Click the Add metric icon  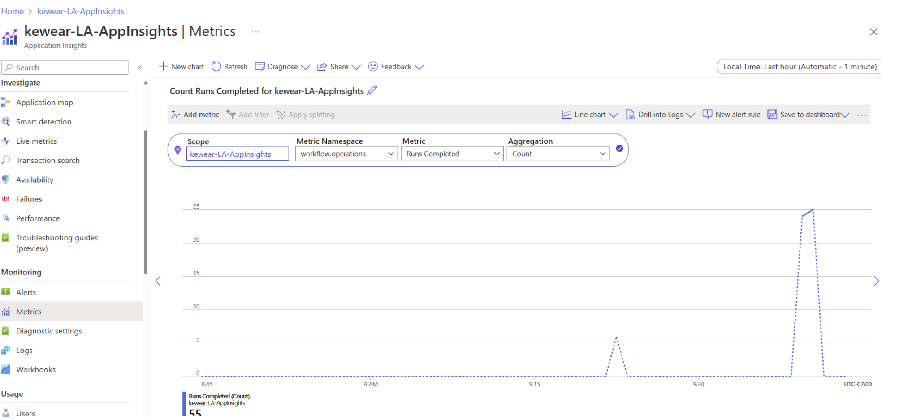pyautogui.click(x=176, y=115)
